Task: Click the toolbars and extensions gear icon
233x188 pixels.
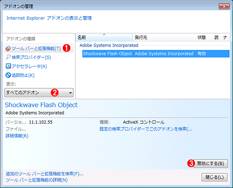Action: (8, 48)
